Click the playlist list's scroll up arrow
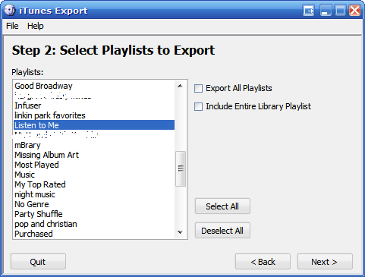Screen dimensions: 365x277 [x=180, y=86]
